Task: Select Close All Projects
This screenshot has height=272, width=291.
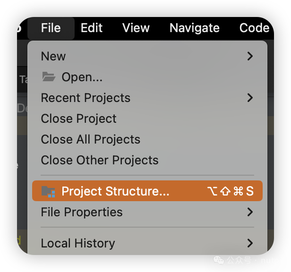Action: point(91,139)
